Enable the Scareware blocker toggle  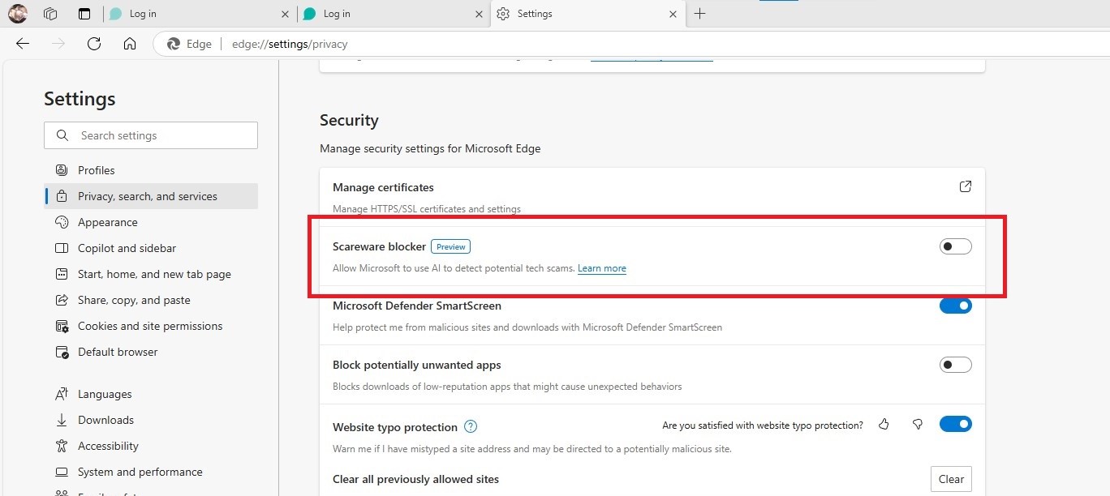point(955,246)
